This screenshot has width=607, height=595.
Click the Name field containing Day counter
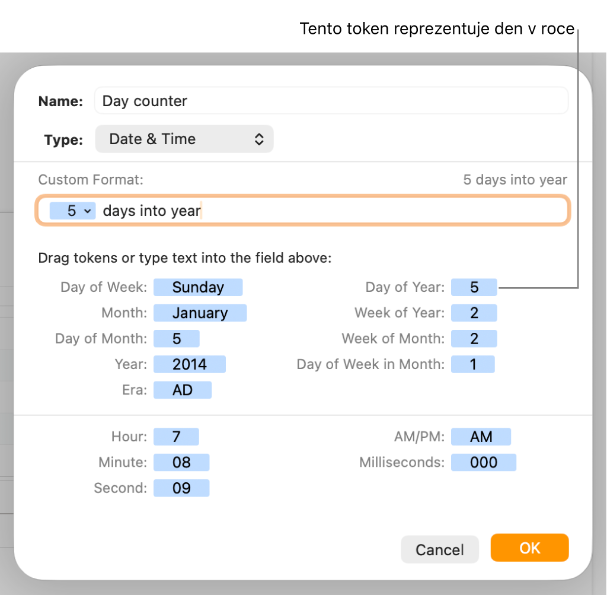coord(331,101)
